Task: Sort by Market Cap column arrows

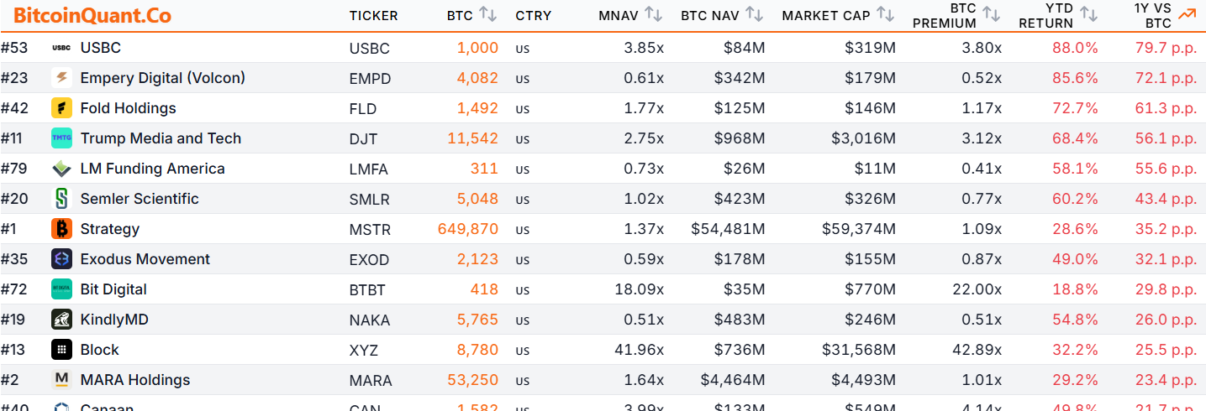Action: pyautogui.click(x=885, y=15)
